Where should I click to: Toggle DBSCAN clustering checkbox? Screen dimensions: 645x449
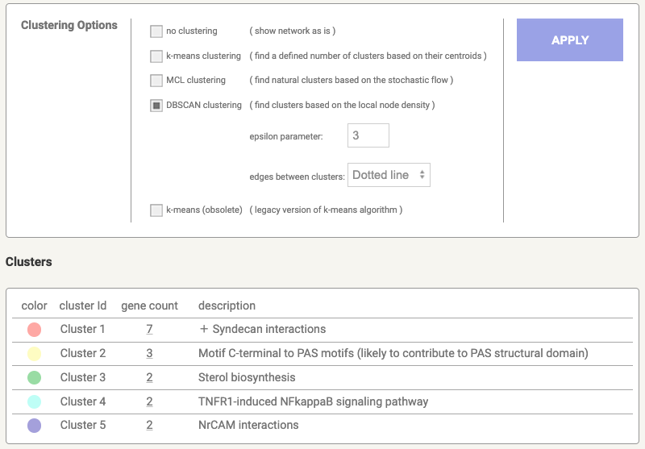tap(156, 106)
